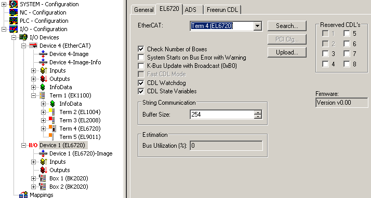This screenshot has height=198, width=371.
Task: Expand Term 4 (EL6720) node
Action: (x=44, y=129)
